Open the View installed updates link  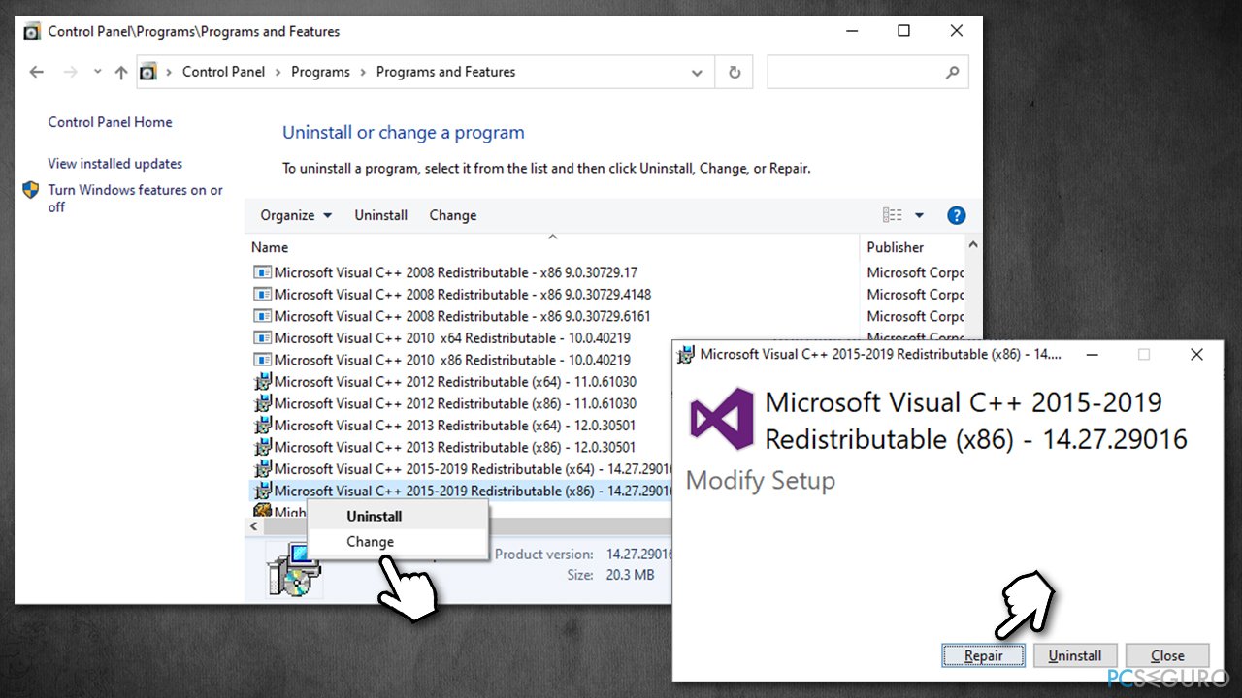[x=114, y=163]
